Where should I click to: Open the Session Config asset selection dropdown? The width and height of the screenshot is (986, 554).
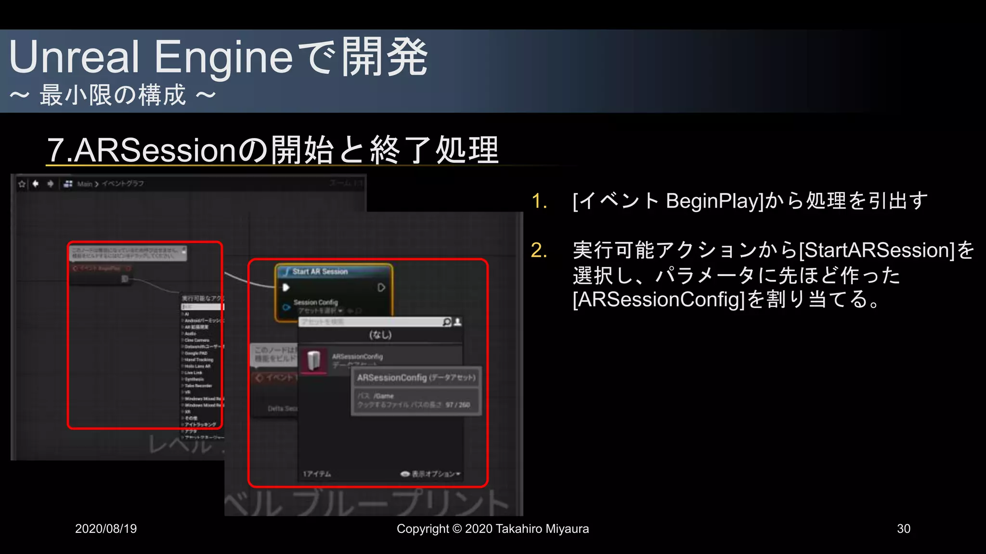click(320, 311)
